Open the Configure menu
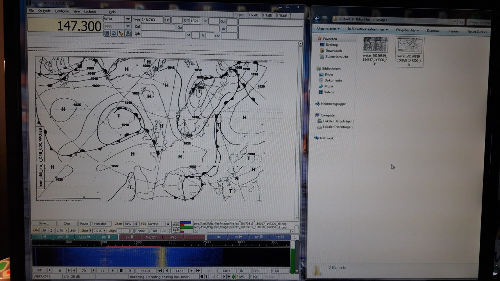The image size is (500, 281). point(62,11)
